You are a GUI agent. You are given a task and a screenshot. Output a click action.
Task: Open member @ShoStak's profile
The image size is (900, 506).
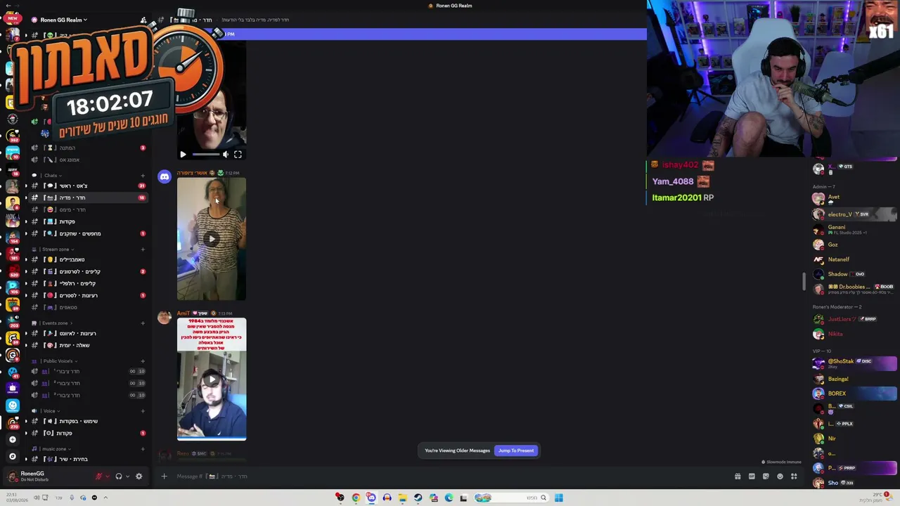(x=854, y=363)
